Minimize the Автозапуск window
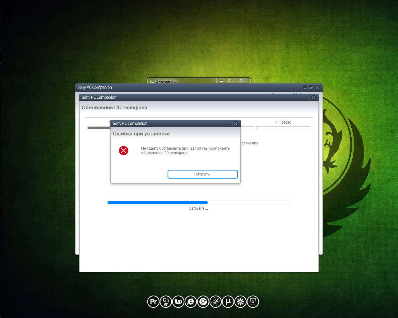This screenshot has height=318, width=398. click(221, 81)
